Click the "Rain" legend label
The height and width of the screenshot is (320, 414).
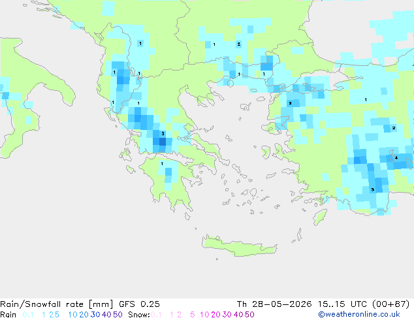click(8, 315)
